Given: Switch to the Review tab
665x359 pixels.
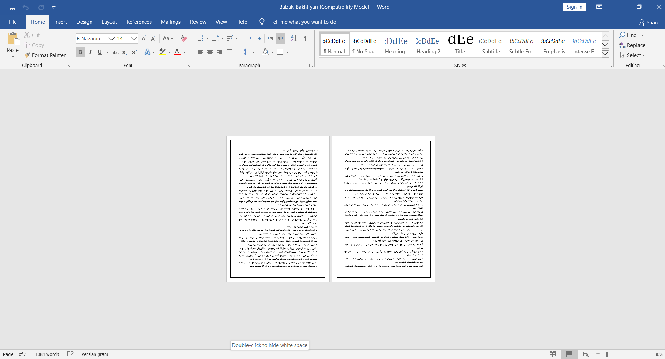Looking at the screenshot, I should [x=198, y=22].
